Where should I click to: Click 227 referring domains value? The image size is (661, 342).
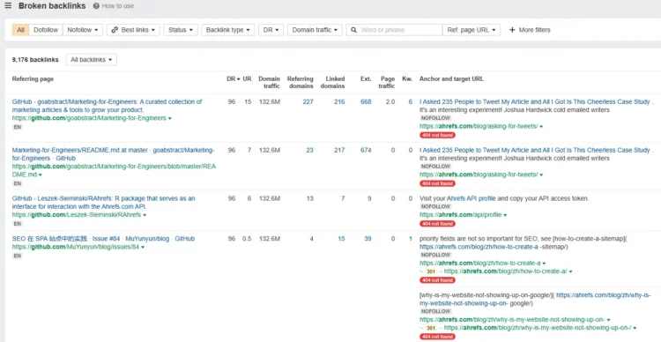[308, 101]
